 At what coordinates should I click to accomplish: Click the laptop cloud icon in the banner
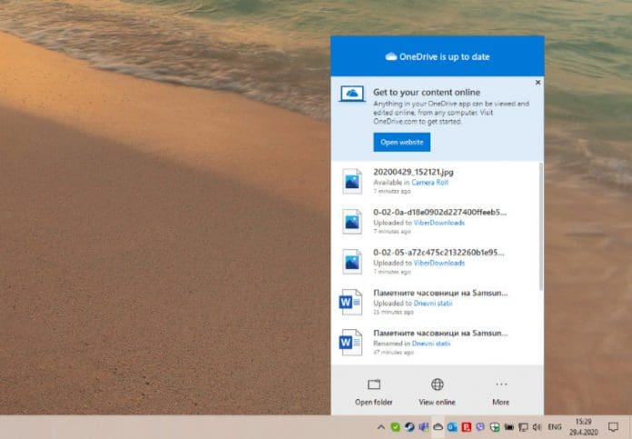click(x=352, y=94)
